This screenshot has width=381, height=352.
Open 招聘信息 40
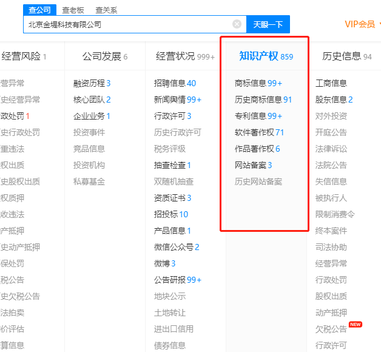[175, 83]
